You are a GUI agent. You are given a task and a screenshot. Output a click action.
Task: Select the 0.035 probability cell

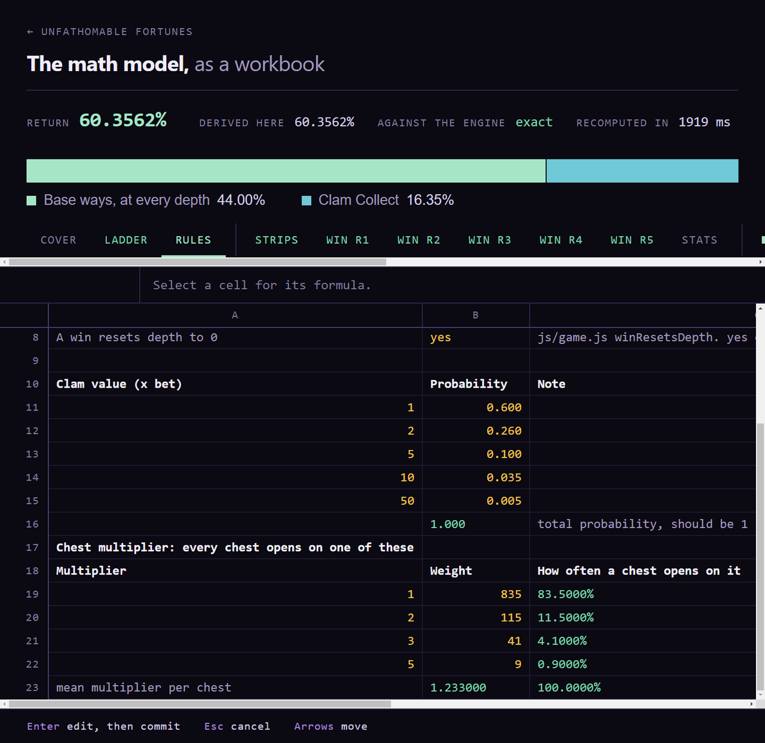click(476, 477)
